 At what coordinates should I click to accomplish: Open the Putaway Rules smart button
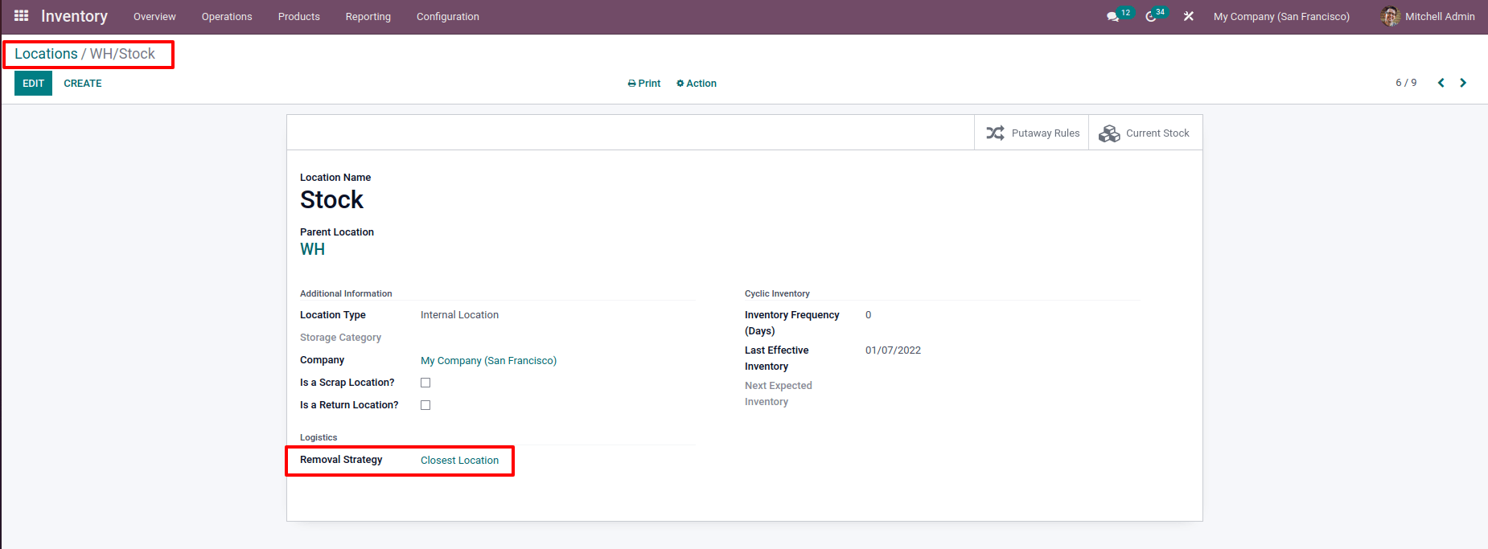(x=1032, y=133)
